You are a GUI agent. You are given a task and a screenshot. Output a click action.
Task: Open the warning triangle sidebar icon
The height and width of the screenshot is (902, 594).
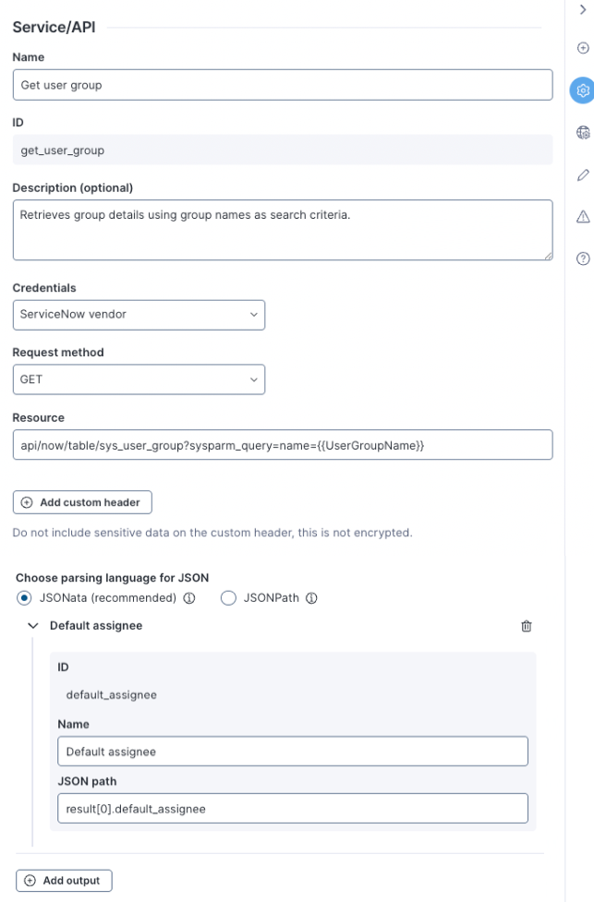click(583, 216)
